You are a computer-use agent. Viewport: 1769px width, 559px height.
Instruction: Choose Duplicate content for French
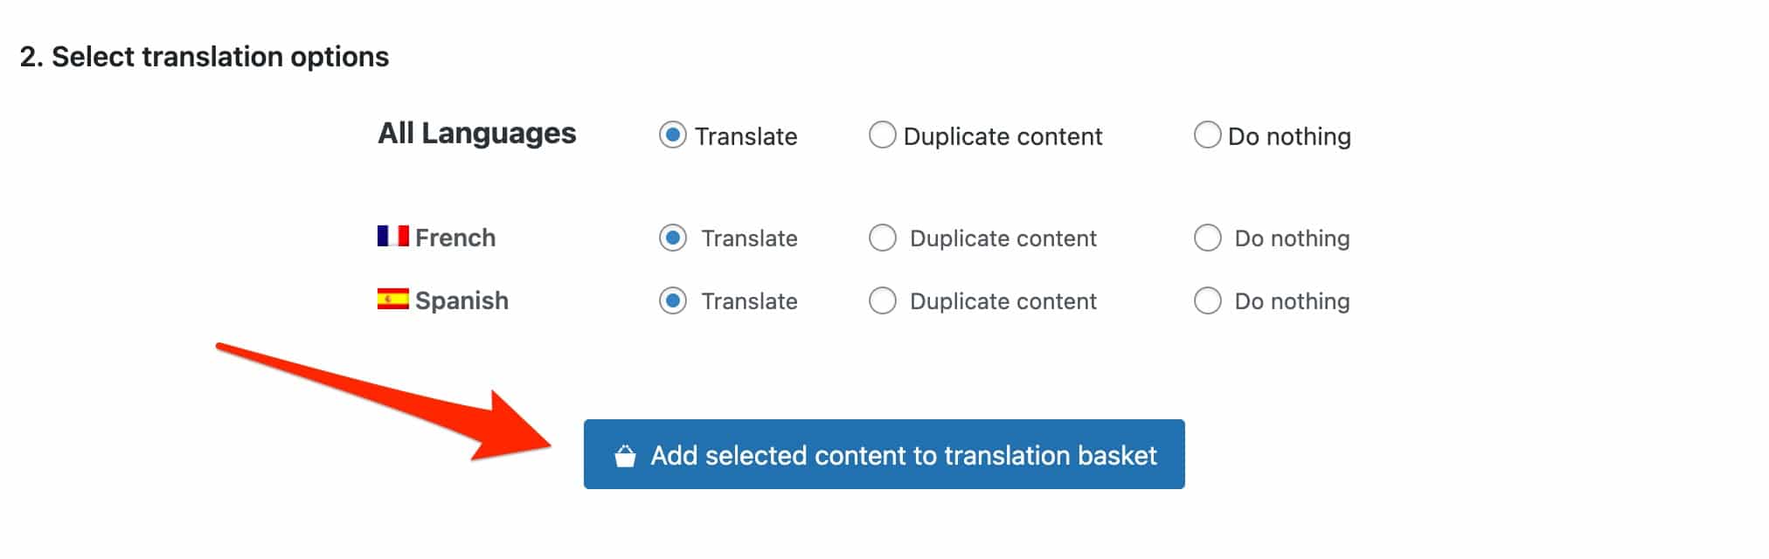(882, 237)
